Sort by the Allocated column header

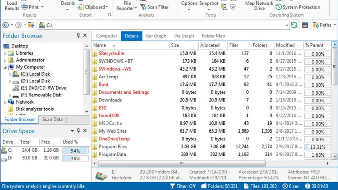click(x=213, y=45)
